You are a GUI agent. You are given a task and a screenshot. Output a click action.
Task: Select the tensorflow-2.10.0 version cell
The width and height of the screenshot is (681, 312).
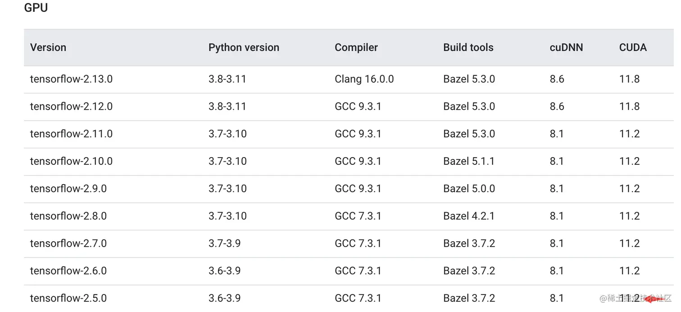[71, 161]
